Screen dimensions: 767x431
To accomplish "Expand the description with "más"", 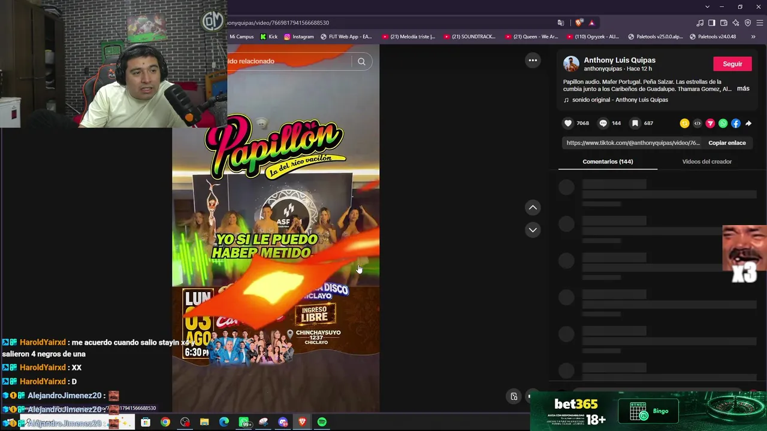I will (x=743, y=89).
